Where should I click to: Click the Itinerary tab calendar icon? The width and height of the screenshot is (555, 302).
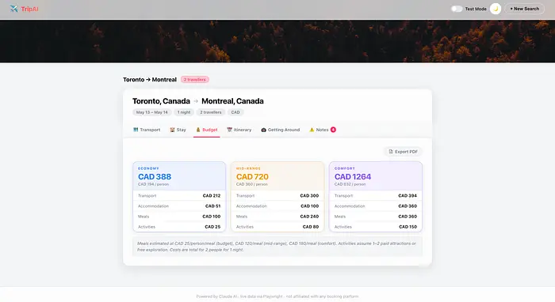229,130
